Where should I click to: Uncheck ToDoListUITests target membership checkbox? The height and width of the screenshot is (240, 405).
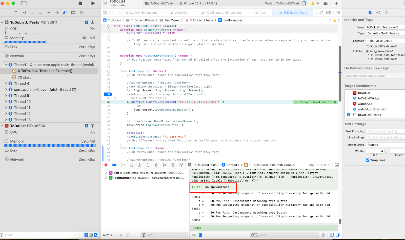coord(349,115)
